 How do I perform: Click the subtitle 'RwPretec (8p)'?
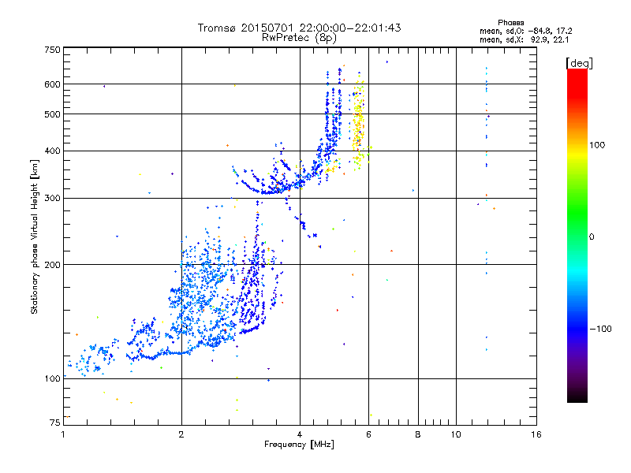coord(299,38)
